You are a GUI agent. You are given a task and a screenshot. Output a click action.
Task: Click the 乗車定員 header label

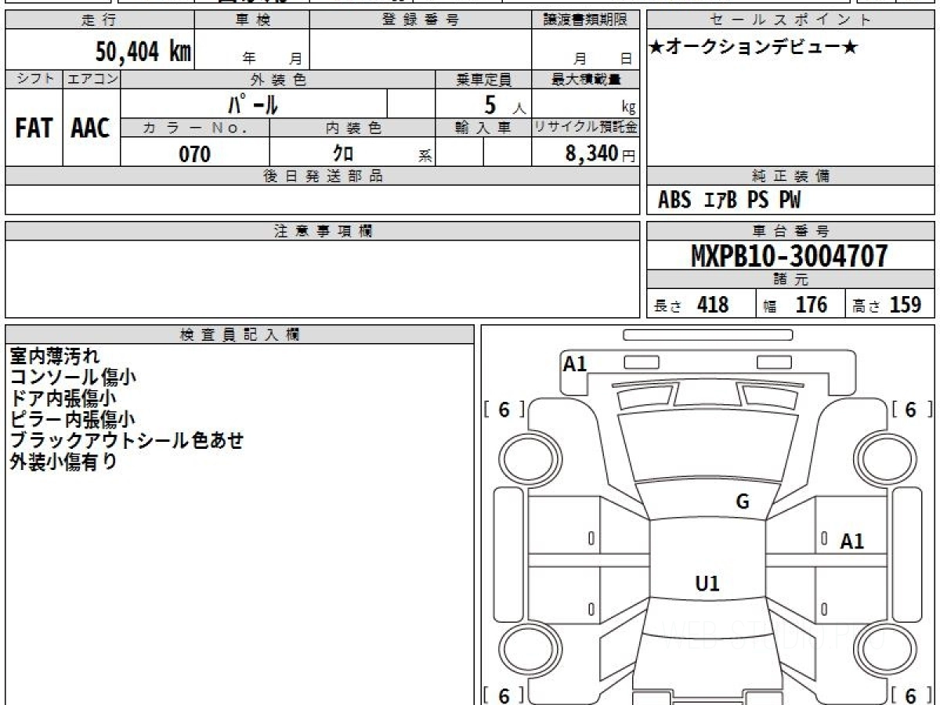pos(483,80)
